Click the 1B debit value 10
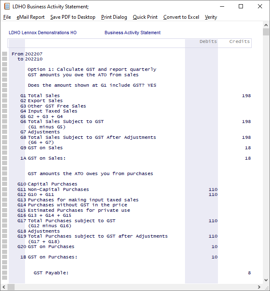Image resolution: width=270 pixels, height=291 pixels. coord(214,257)
